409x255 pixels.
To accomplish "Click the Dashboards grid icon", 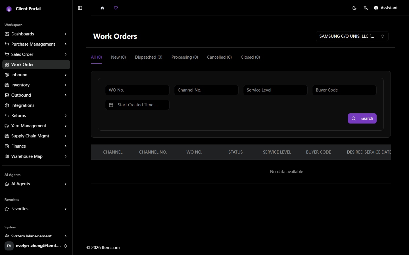I will pyautogui.click(x=7, y=34).
